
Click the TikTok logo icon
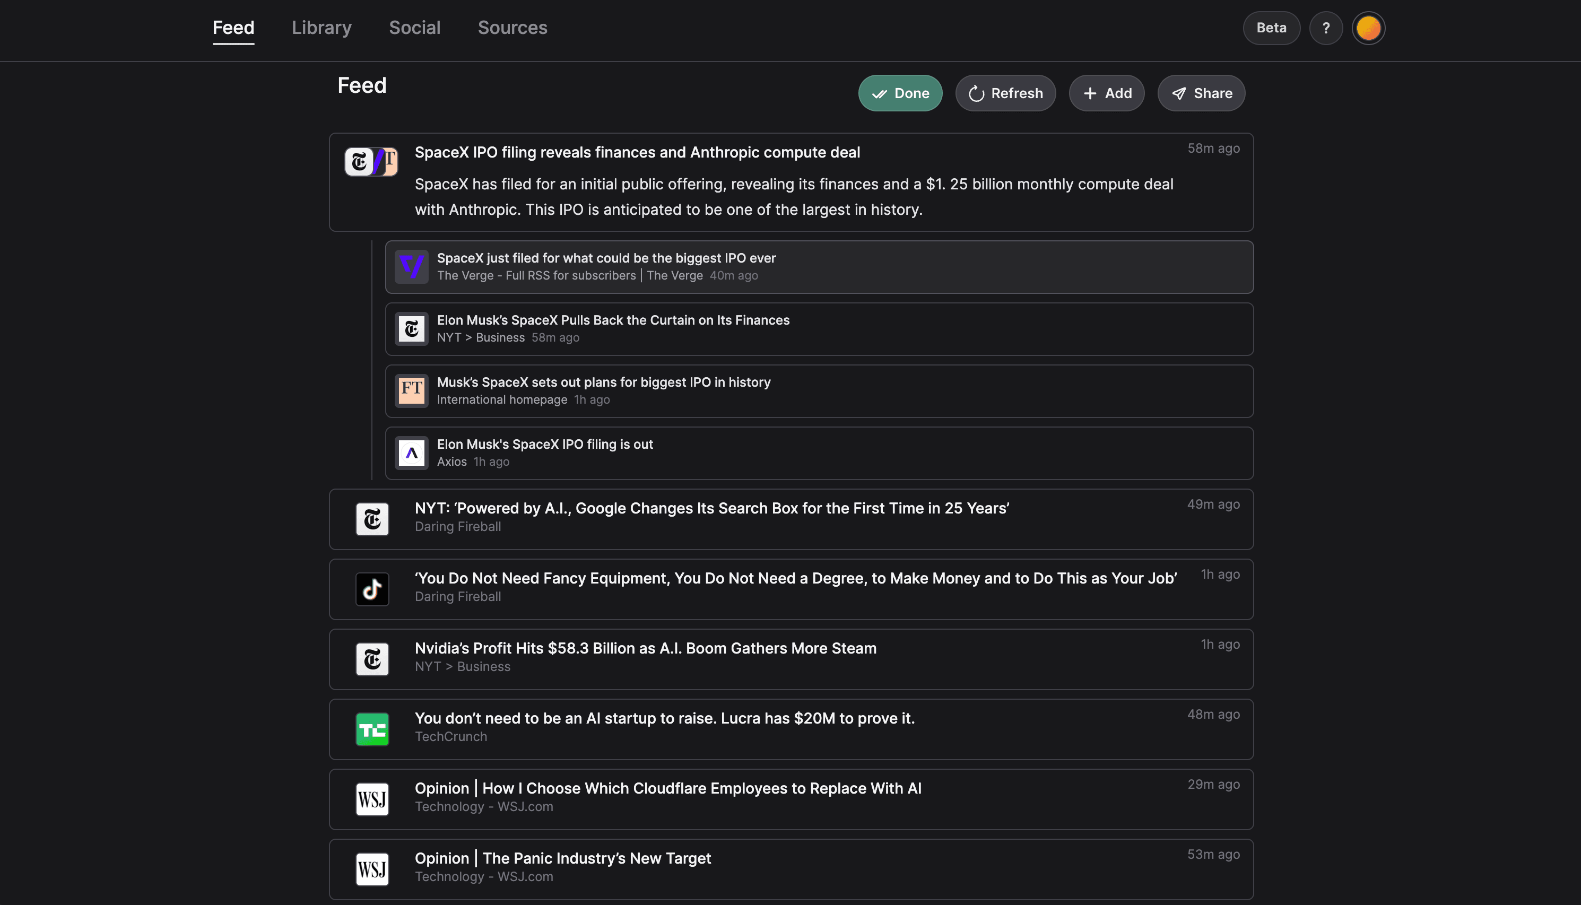[x=372, y=589]
